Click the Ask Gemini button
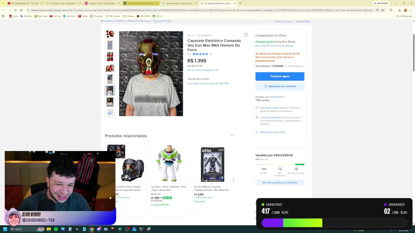The image size is (415, 233). tap(381, 3)
